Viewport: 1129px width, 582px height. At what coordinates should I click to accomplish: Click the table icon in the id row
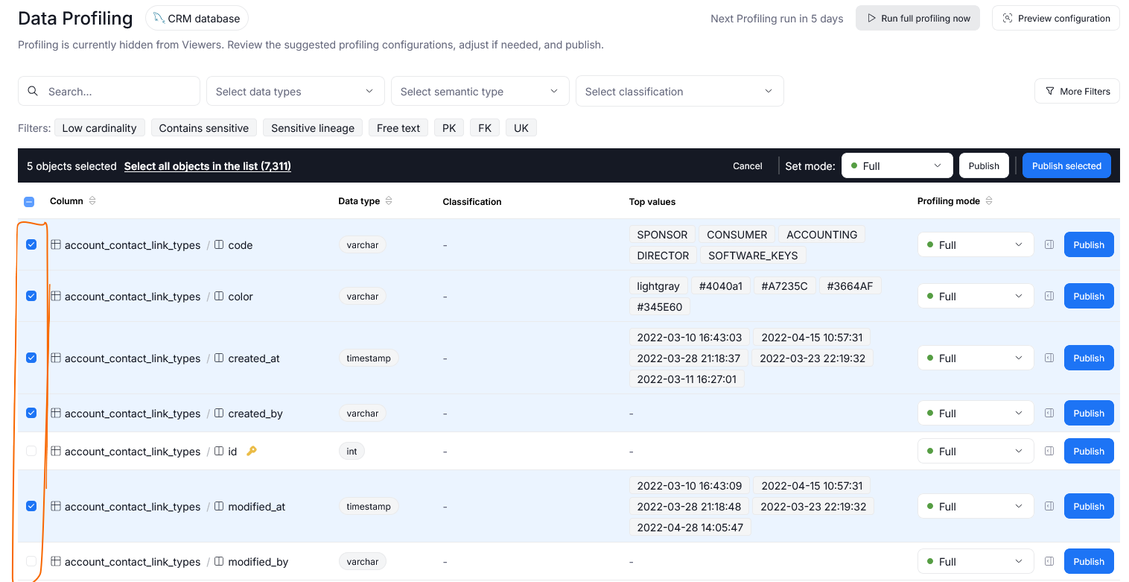tap(56, 451)
